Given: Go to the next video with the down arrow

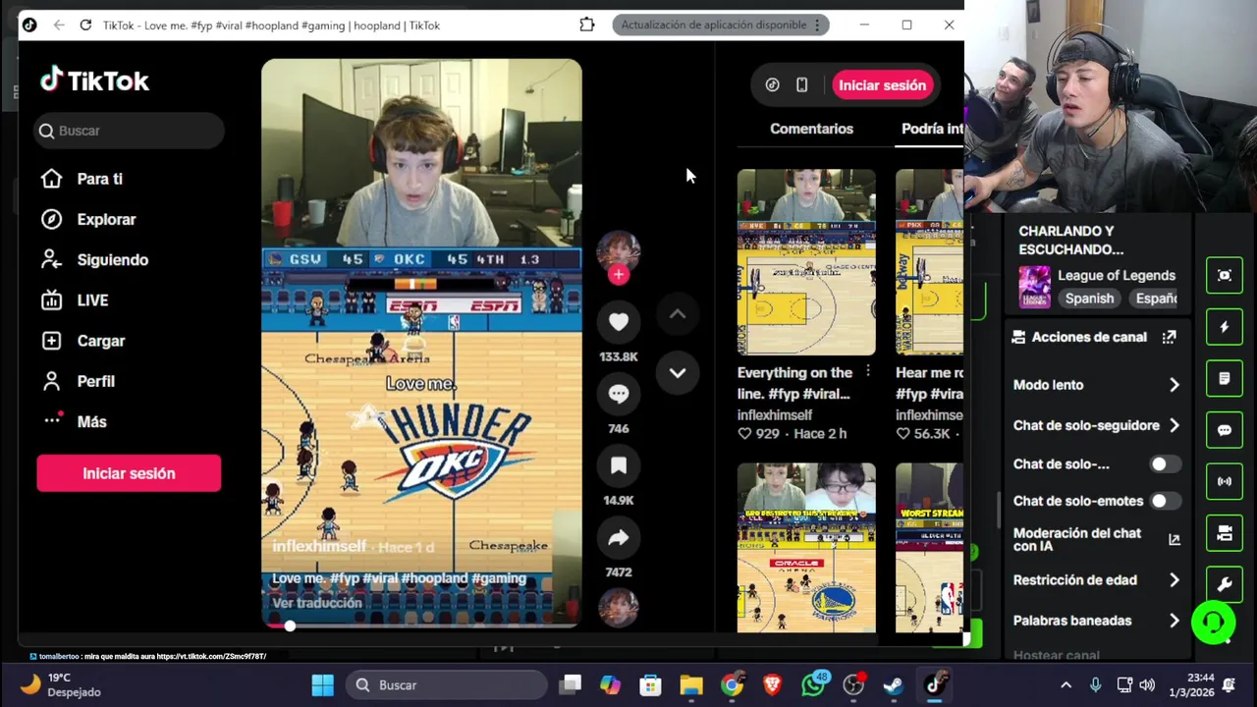Looking at the screenshot, I should (x=678, y=373).
